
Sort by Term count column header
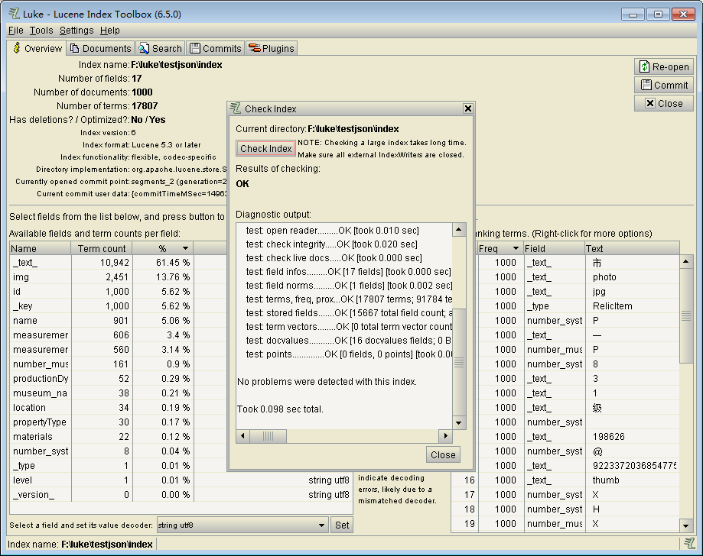point(102,248)
